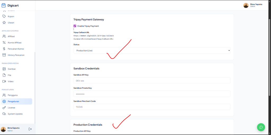Navigate to Pengguna settings page
This screenshot has height=135, width=271.
(x=13, y=95)
